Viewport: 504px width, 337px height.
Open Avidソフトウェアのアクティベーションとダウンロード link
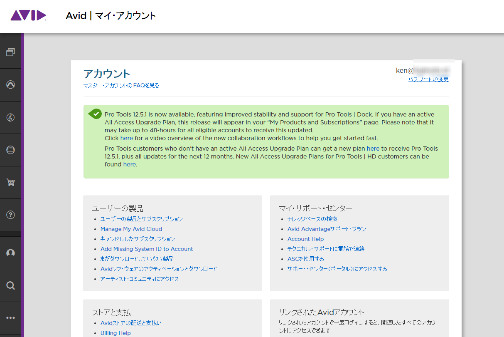(159, 269)
